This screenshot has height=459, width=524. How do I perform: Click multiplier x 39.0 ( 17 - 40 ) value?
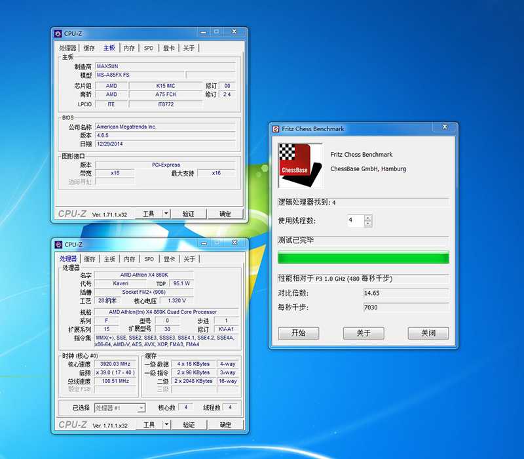115,372
